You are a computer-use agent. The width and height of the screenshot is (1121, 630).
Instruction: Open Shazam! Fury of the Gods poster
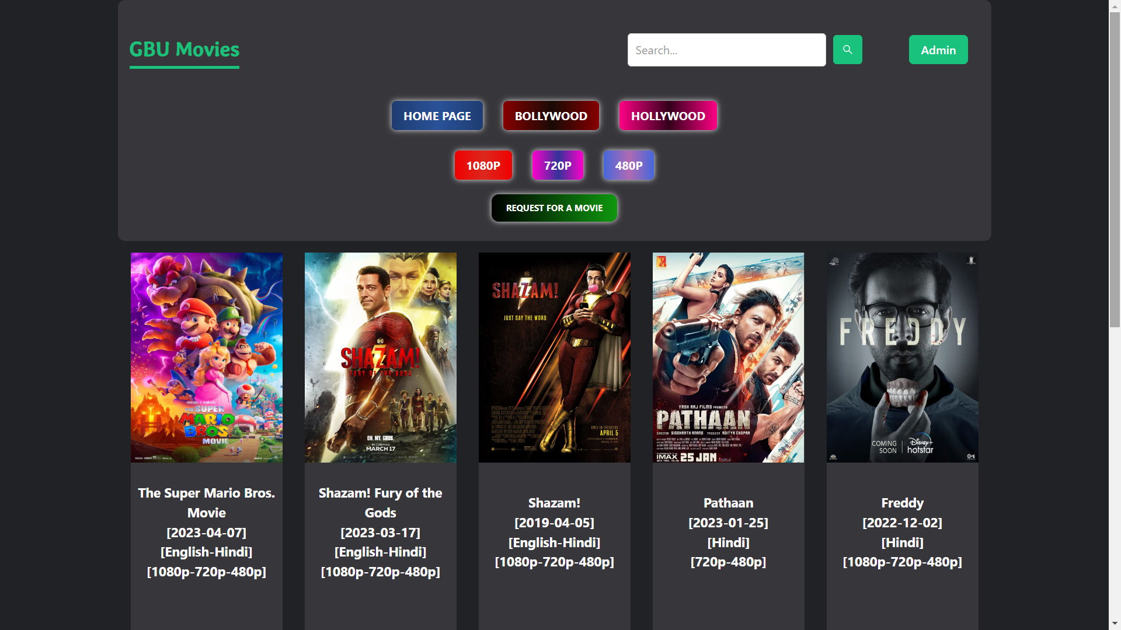[381, 358]
